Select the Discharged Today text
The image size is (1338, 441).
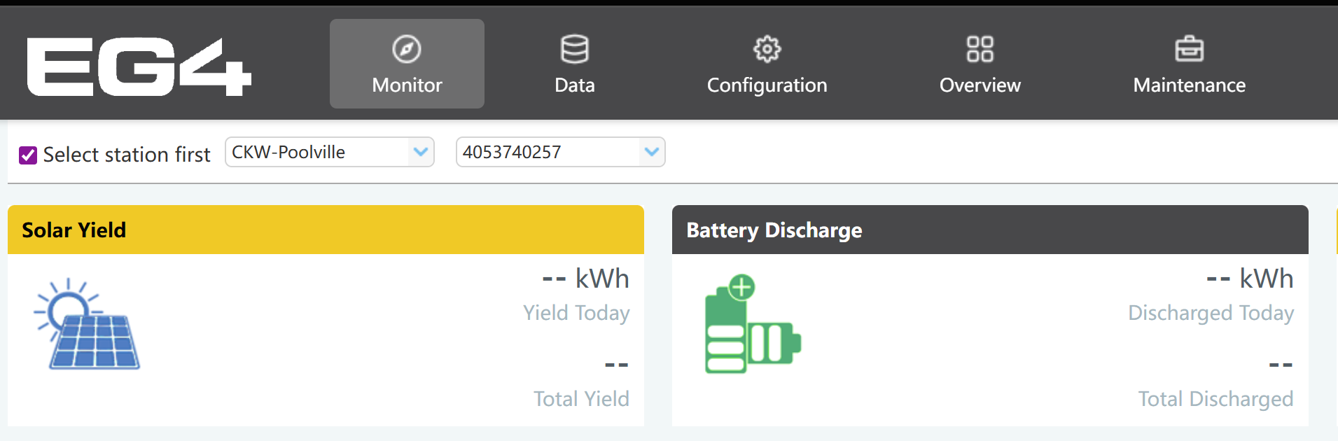pos(1211,313)
